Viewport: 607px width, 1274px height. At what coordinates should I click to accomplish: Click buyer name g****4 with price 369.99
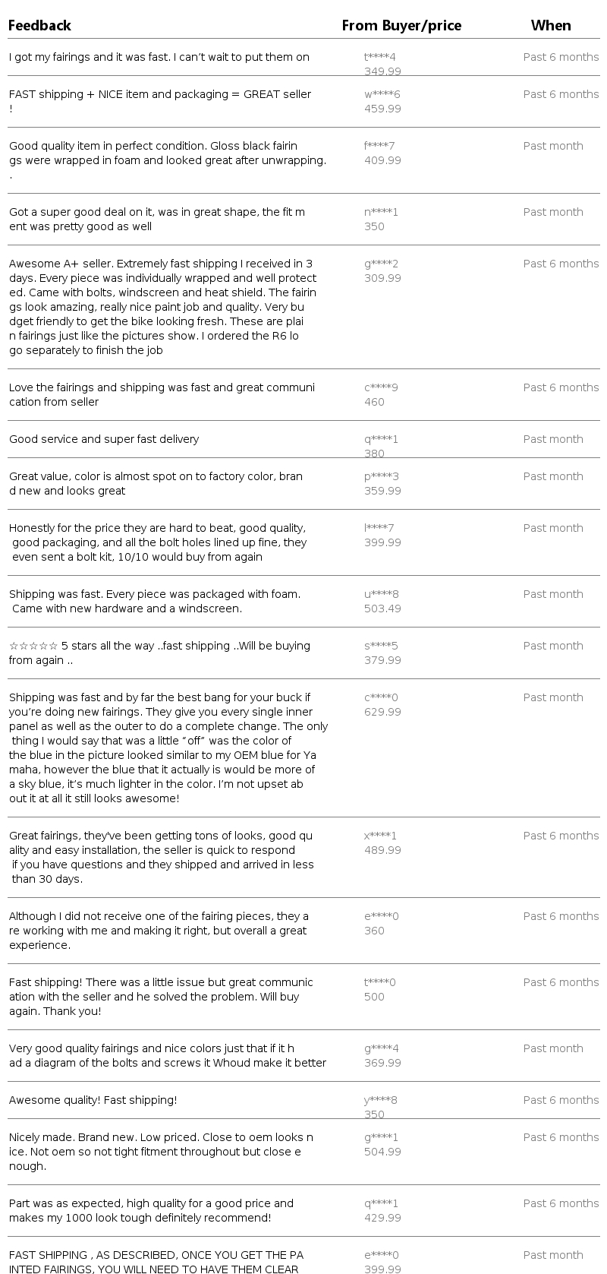[381, 1048]
